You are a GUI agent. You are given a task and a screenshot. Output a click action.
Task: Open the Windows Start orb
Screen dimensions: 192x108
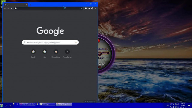2,105
